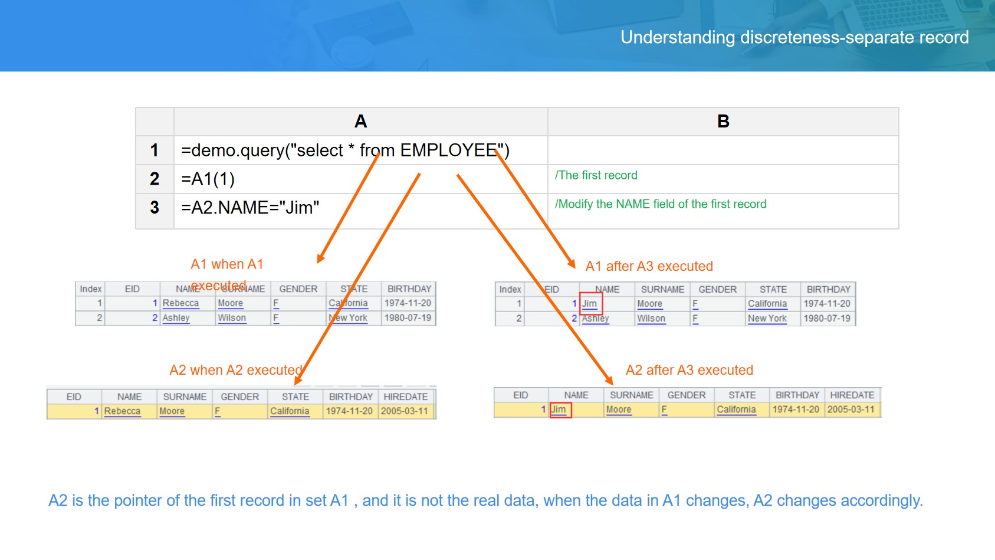The image size is (995, 560).
Task: Click HIREDATE header in "A2 after A3 executed" table
Action: tap(852, 395)
